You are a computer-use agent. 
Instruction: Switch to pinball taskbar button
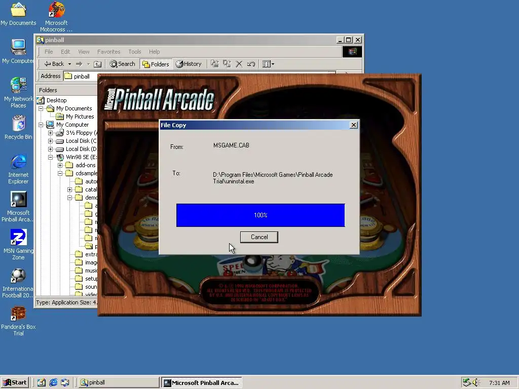pos(119,382)
